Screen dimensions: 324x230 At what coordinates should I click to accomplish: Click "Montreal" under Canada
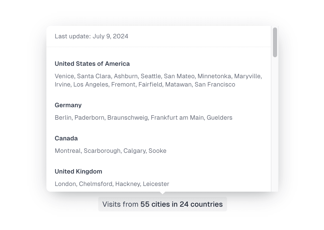point(67,151)
